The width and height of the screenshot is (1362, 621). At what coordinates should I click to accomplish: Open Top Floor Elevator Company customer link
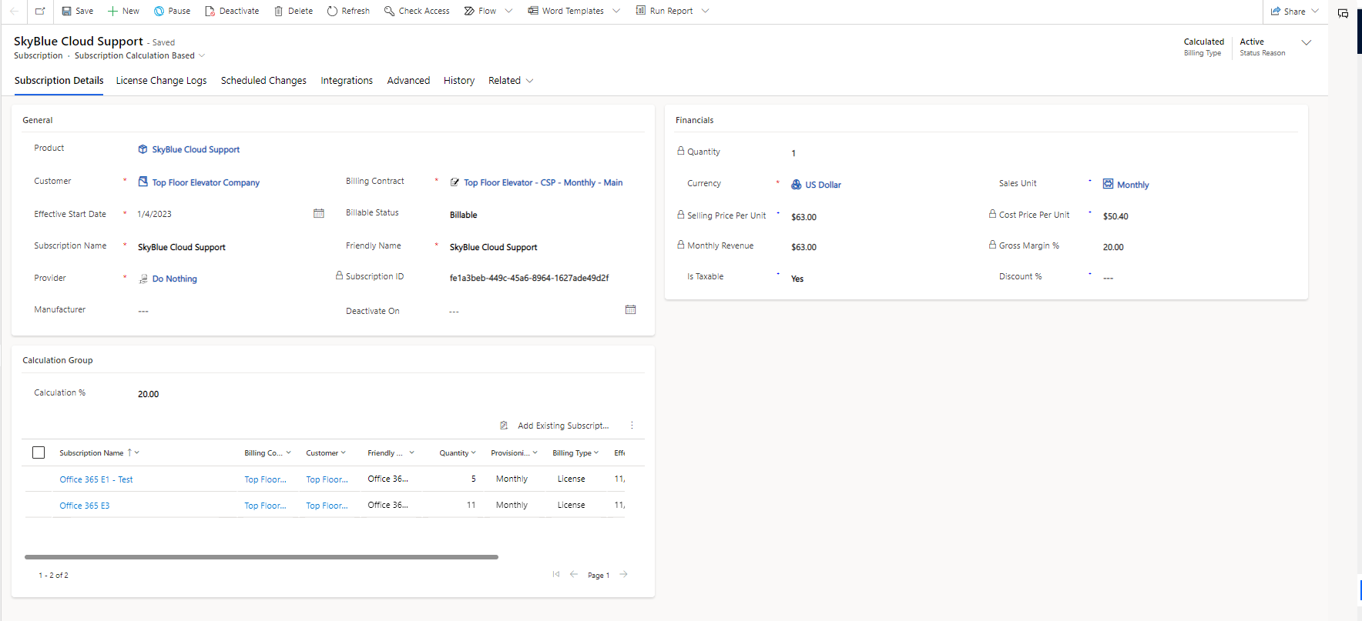(205, 182)
